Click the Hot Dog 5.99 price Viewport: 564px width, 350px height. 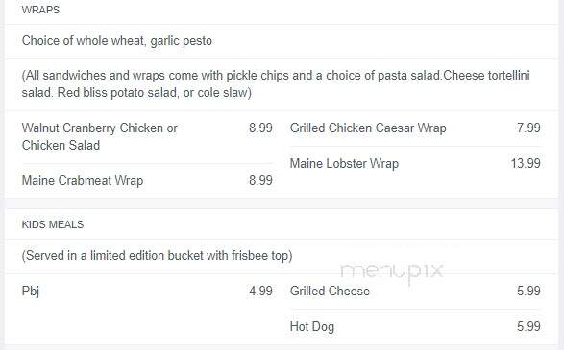[528, 326]
